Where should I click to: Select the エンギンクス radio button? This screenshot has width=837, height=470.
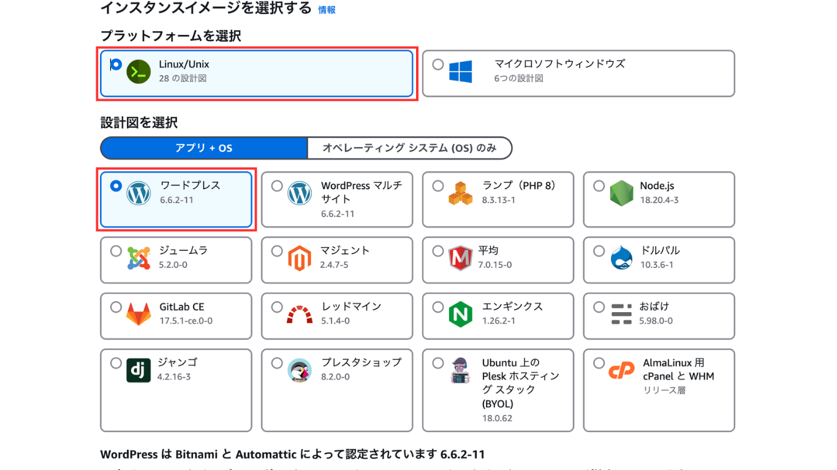coord(437,307)
